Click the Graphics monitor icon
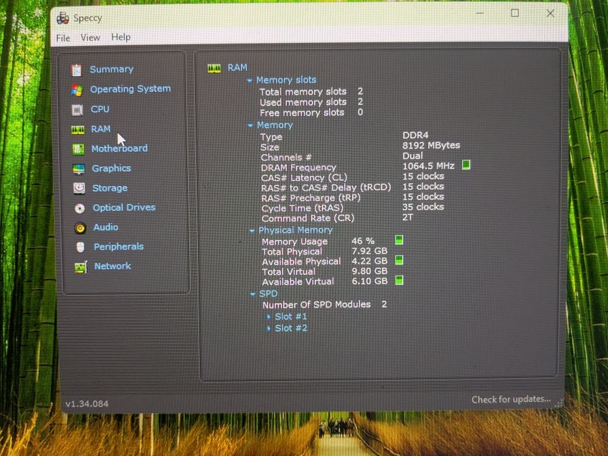The width and height of the screenshot is (608, 456). (79, 169)
